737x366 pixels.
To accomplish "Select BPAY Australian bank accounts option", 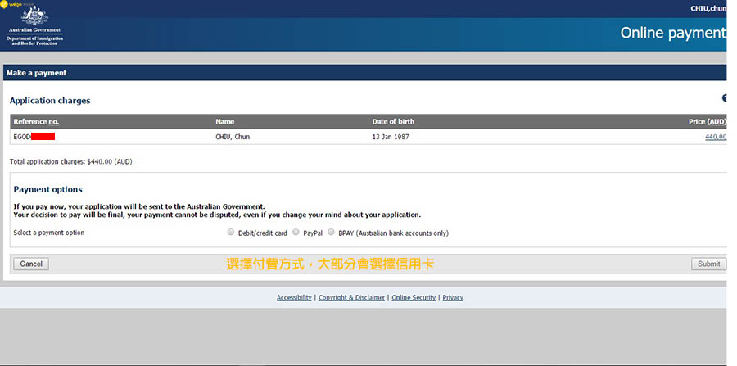I will [331, 233].
